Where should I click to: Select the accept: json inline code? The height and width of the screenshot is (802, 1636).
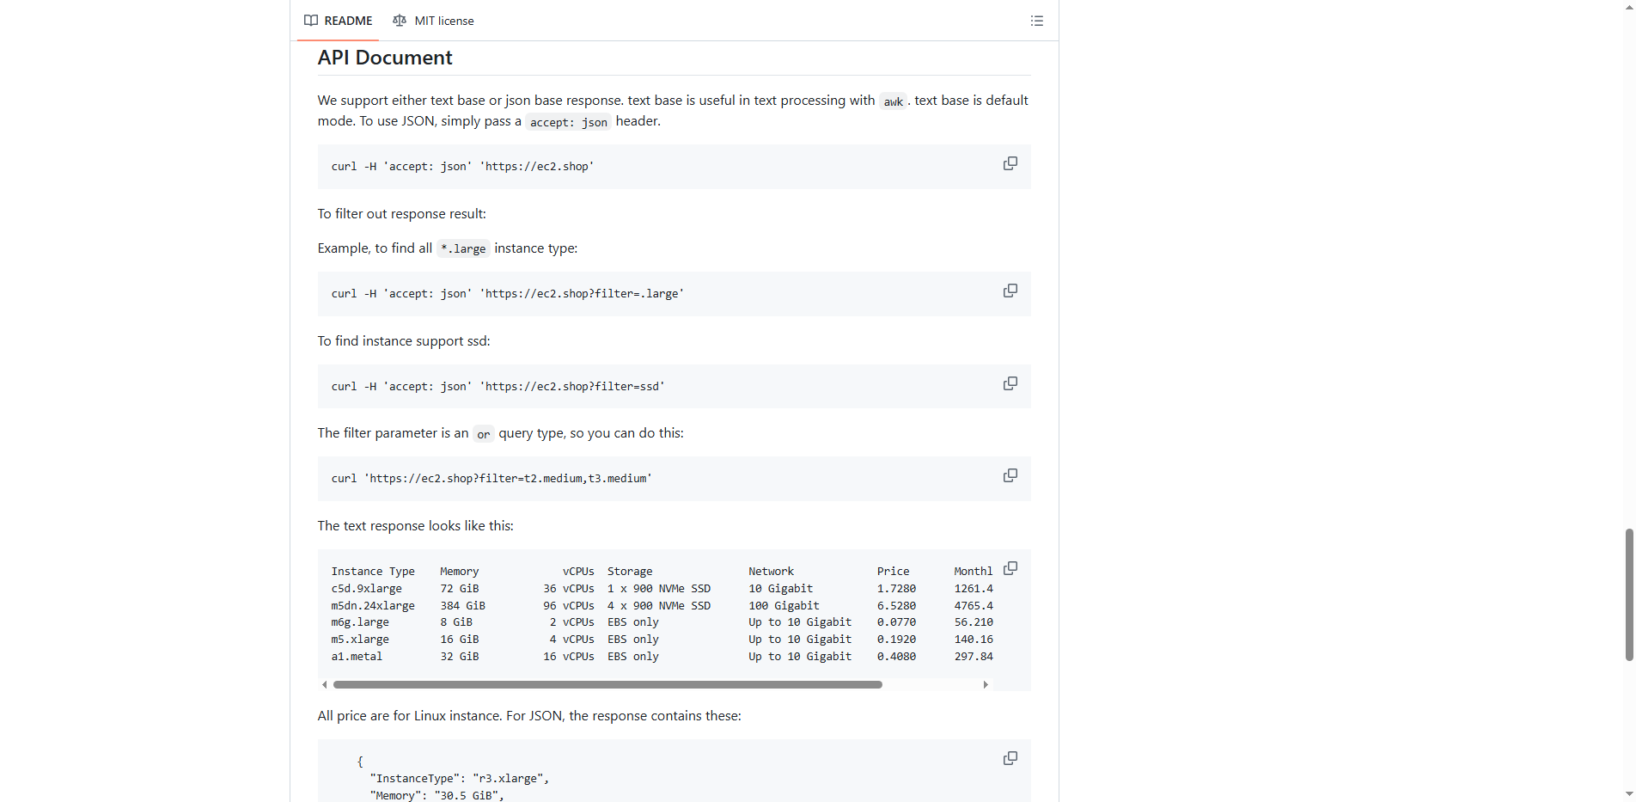pos(567,122)
